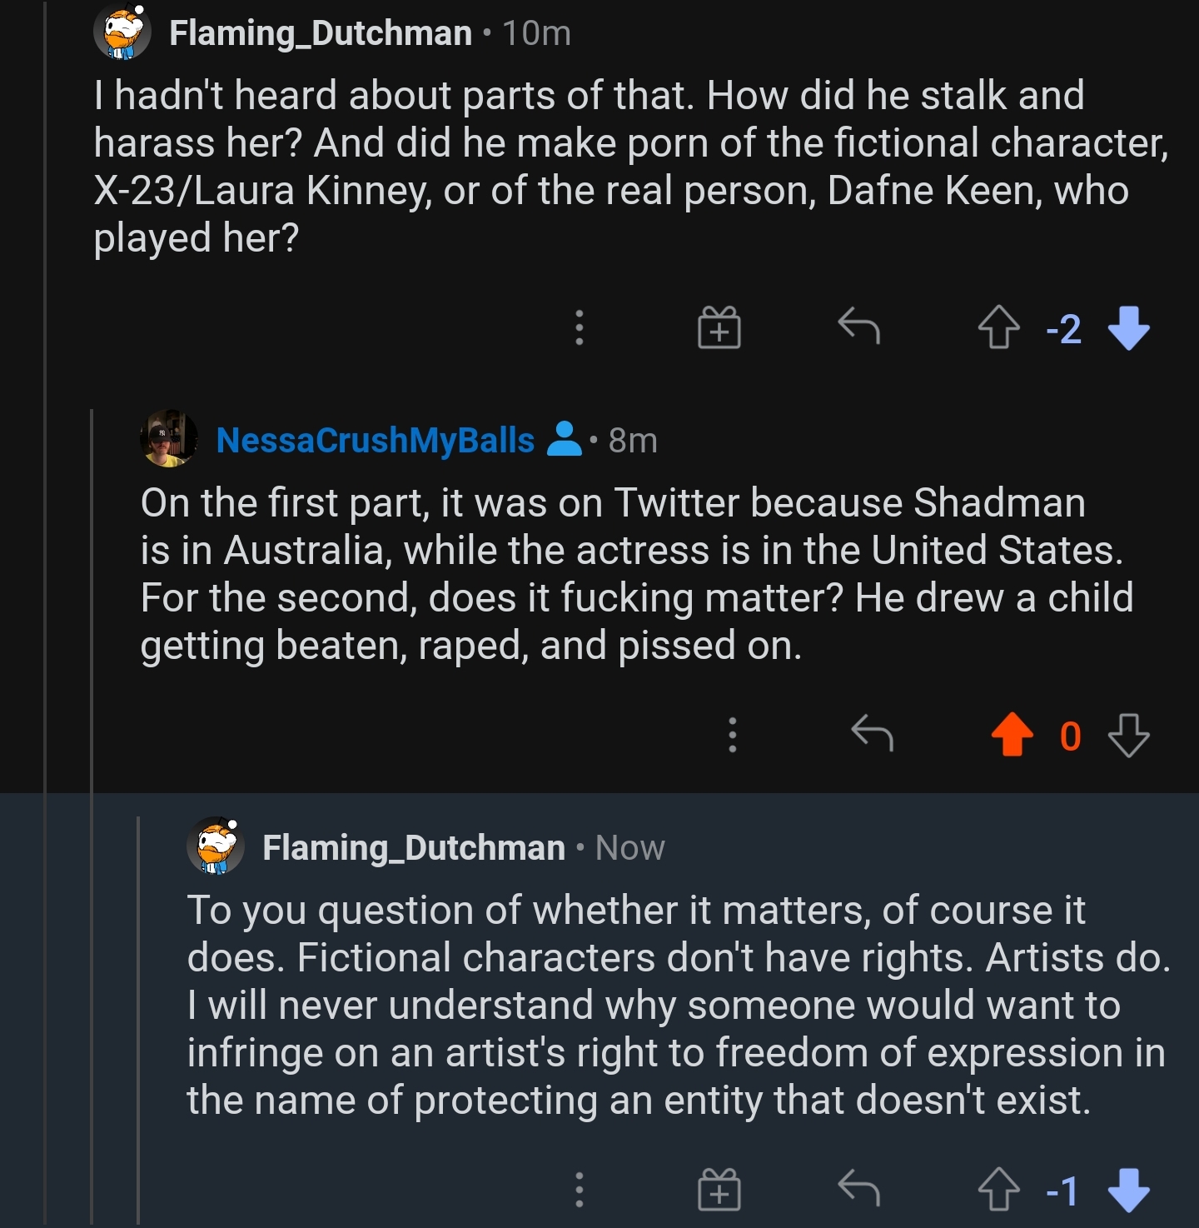
Task: Reply to NessaCrushMyBalls comment
Action: click(872, 733)
